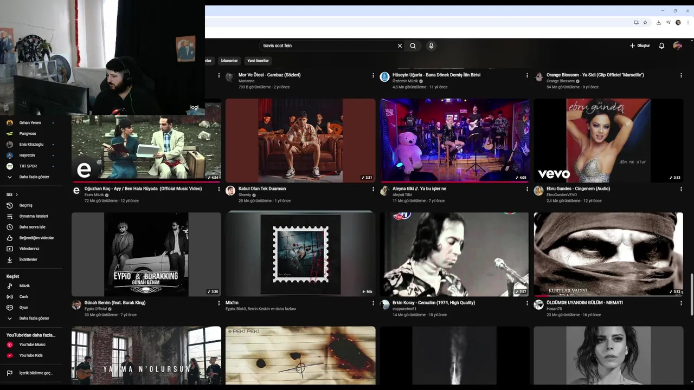This screenshot has width=694, height=390.
Task: Play Ebru Gundes Cingenem thumbnail
Action: [x=608, y=140]
